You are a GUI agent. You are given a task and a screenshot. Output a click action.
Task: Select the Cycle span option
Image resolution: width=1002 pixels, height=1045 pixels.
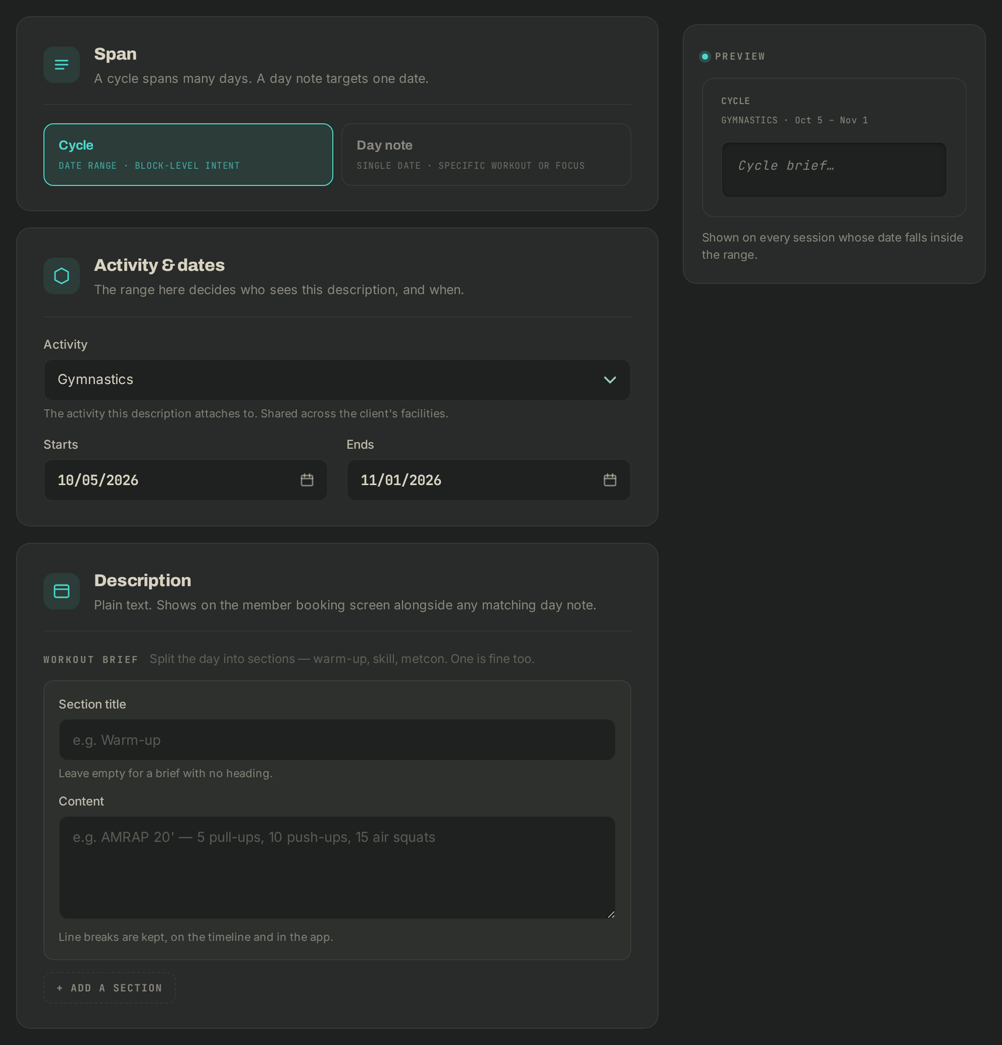tap(188, 154)
